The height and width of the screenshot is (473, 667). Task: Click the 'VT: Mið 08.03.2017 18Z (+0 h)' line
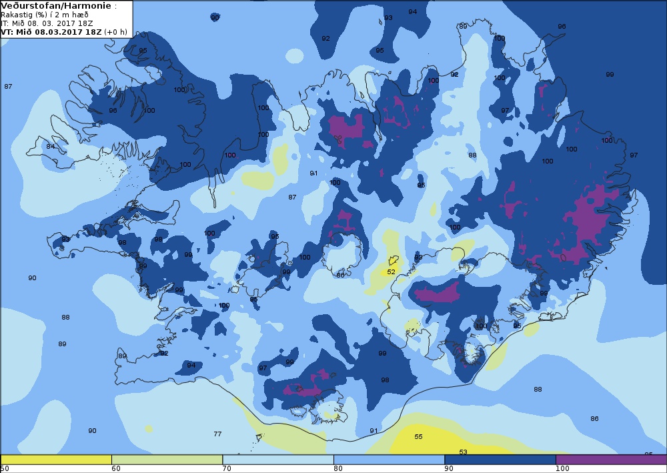pos(64,32)
